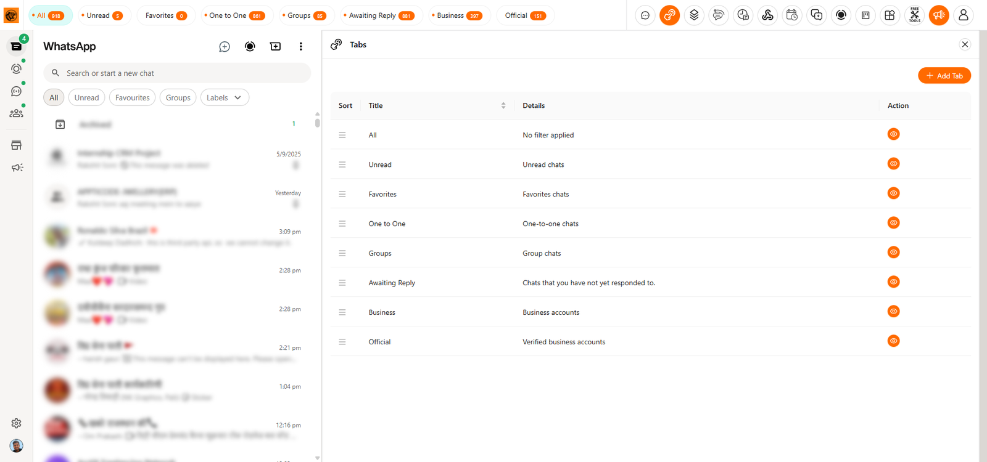This screenshot has height=462, width=987.
Task: Open the profile avatar in left sidebar
Action: pos(17,445)
